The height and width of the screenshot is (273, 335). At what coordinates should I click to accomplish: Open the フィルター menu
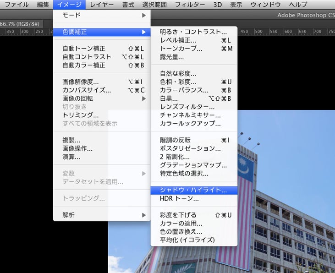190,5
